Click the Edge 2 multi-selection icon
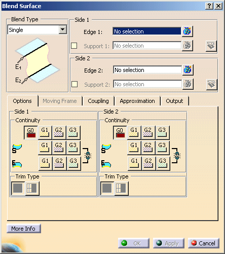The width and height of the screenshot is (225, 254). point(188,70)
